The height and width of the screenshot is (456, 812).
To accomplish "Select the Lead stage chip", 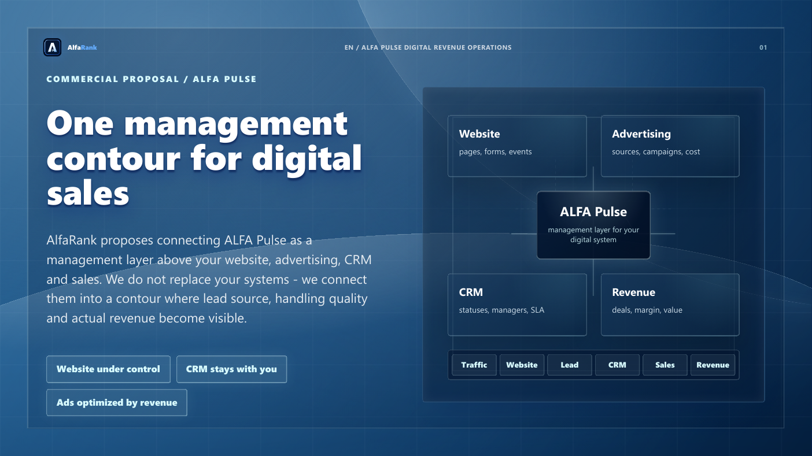I will (x=570, y=365).
